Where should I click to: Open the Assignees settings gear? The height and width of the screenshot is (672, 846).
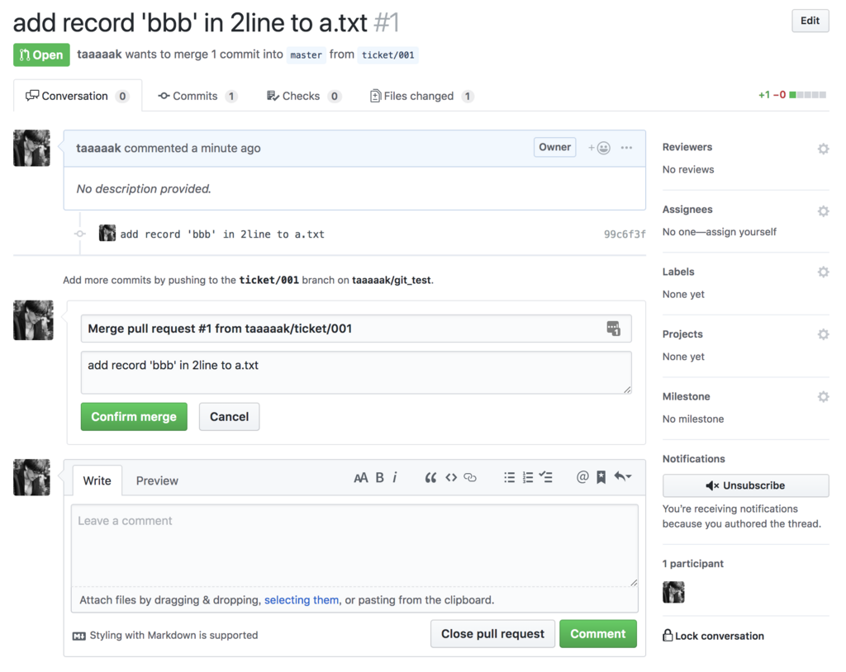[823, 211]
